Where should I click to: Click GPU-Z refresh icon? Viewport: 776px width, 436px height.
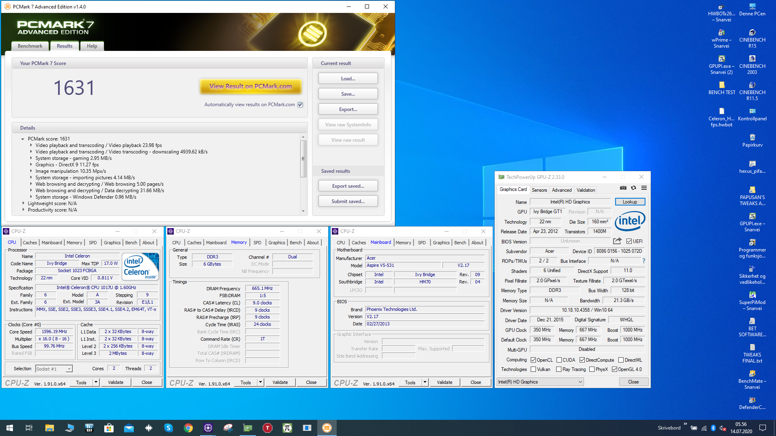tap(633, 188)
